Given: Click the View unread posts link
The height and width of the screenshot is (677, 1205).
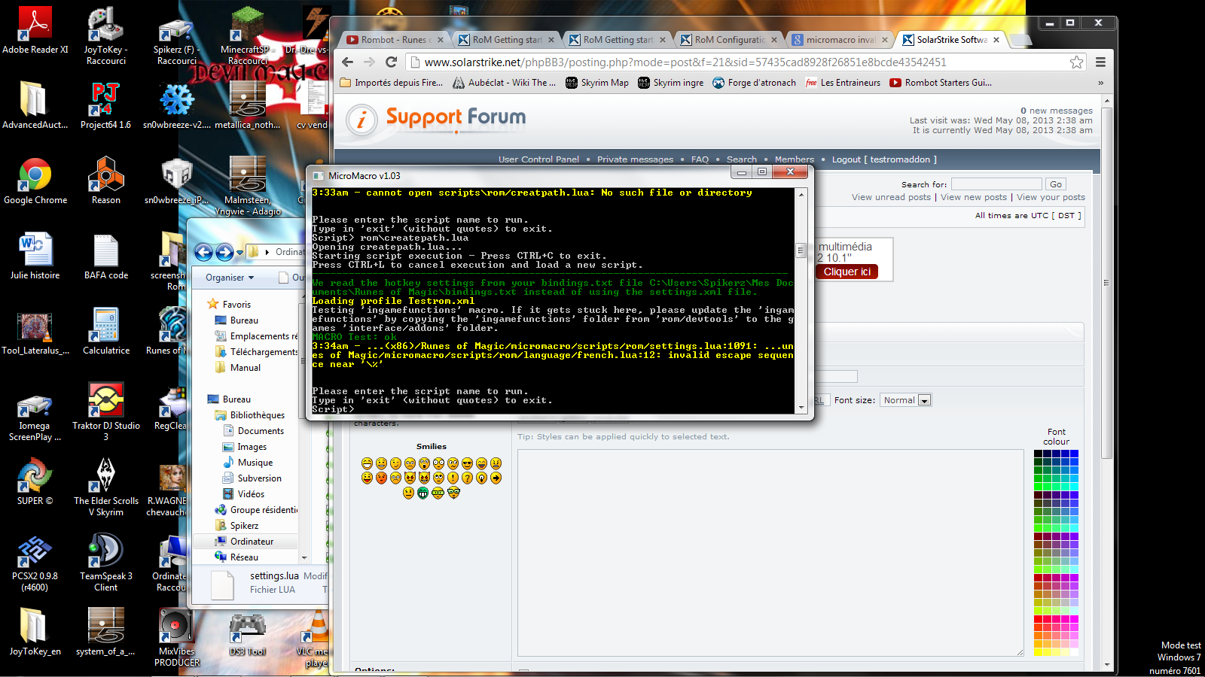Looking at the screenshot, I should pos(891,197).
